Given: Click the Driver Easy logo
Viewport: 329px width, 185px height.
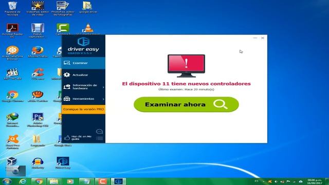Looking at the screenshot, I should tap(83, 45).
